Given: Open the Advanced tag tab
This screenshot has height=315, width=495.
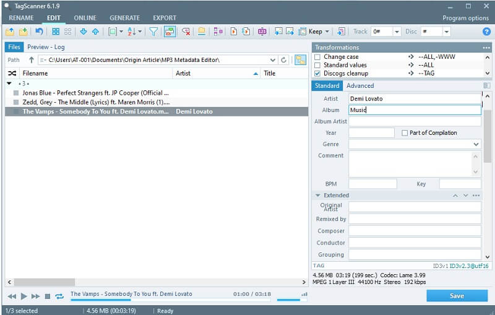Looking at the screenshot, I should click(359, 86).
